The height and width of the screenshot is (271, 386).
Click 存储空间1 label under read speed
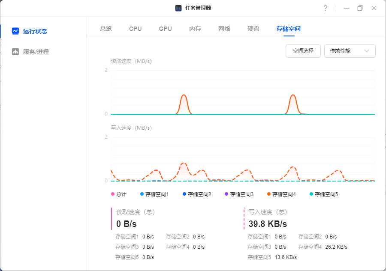pyautogui.click(x=127, y=237)
